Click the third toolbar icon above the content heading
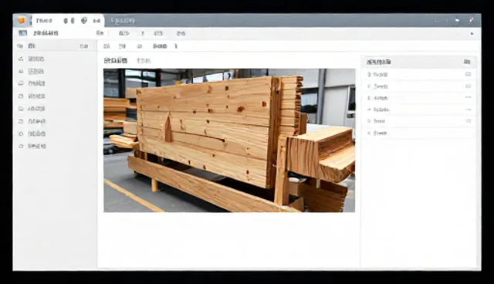This screenshot has height=284, width=494. 140,46
